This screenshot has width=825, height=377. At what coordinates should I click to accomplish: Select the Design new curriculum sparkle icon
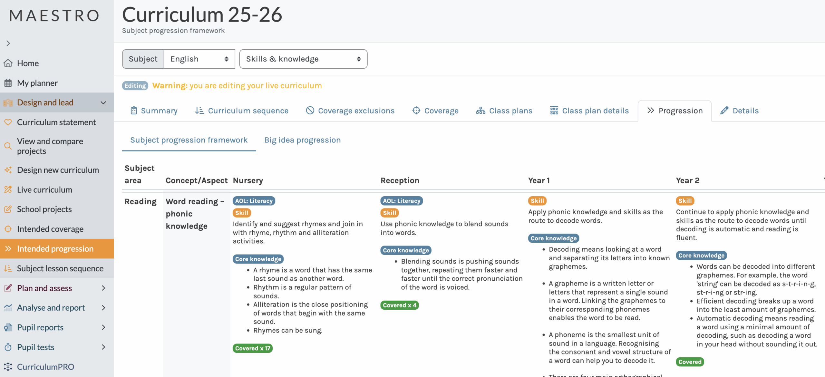[x=8, y=170]
